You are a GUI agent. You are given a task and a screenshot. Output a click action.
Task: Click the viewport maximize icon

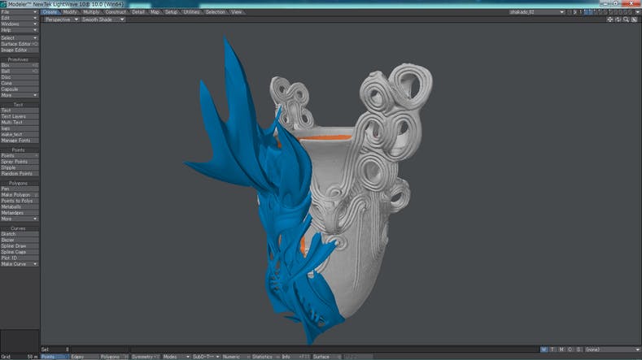tap(633, 20)
